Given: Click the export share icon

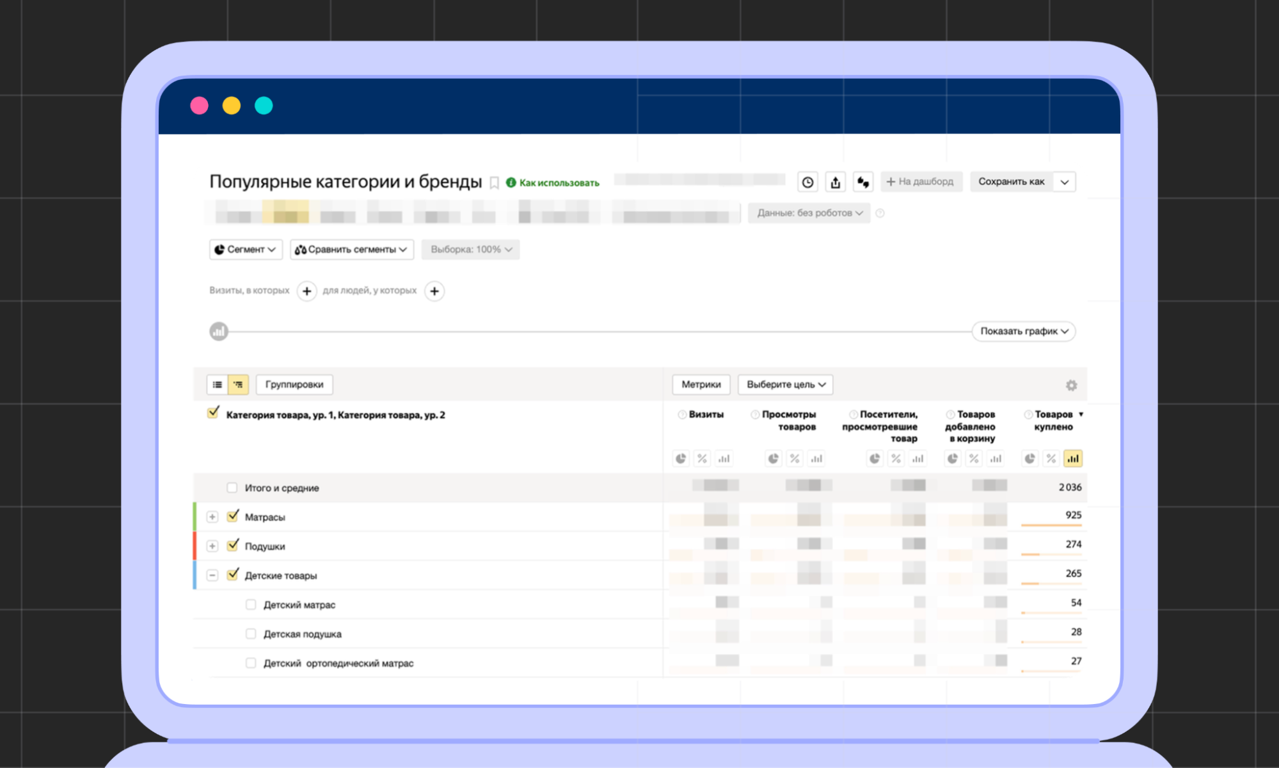Looking at the screenshot, I should [835, 182].
